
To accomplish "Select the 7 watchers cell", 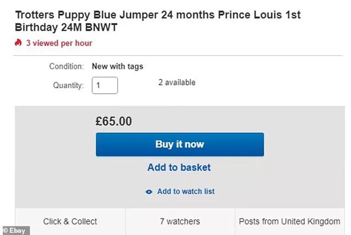I will click(x=180, y=222).
